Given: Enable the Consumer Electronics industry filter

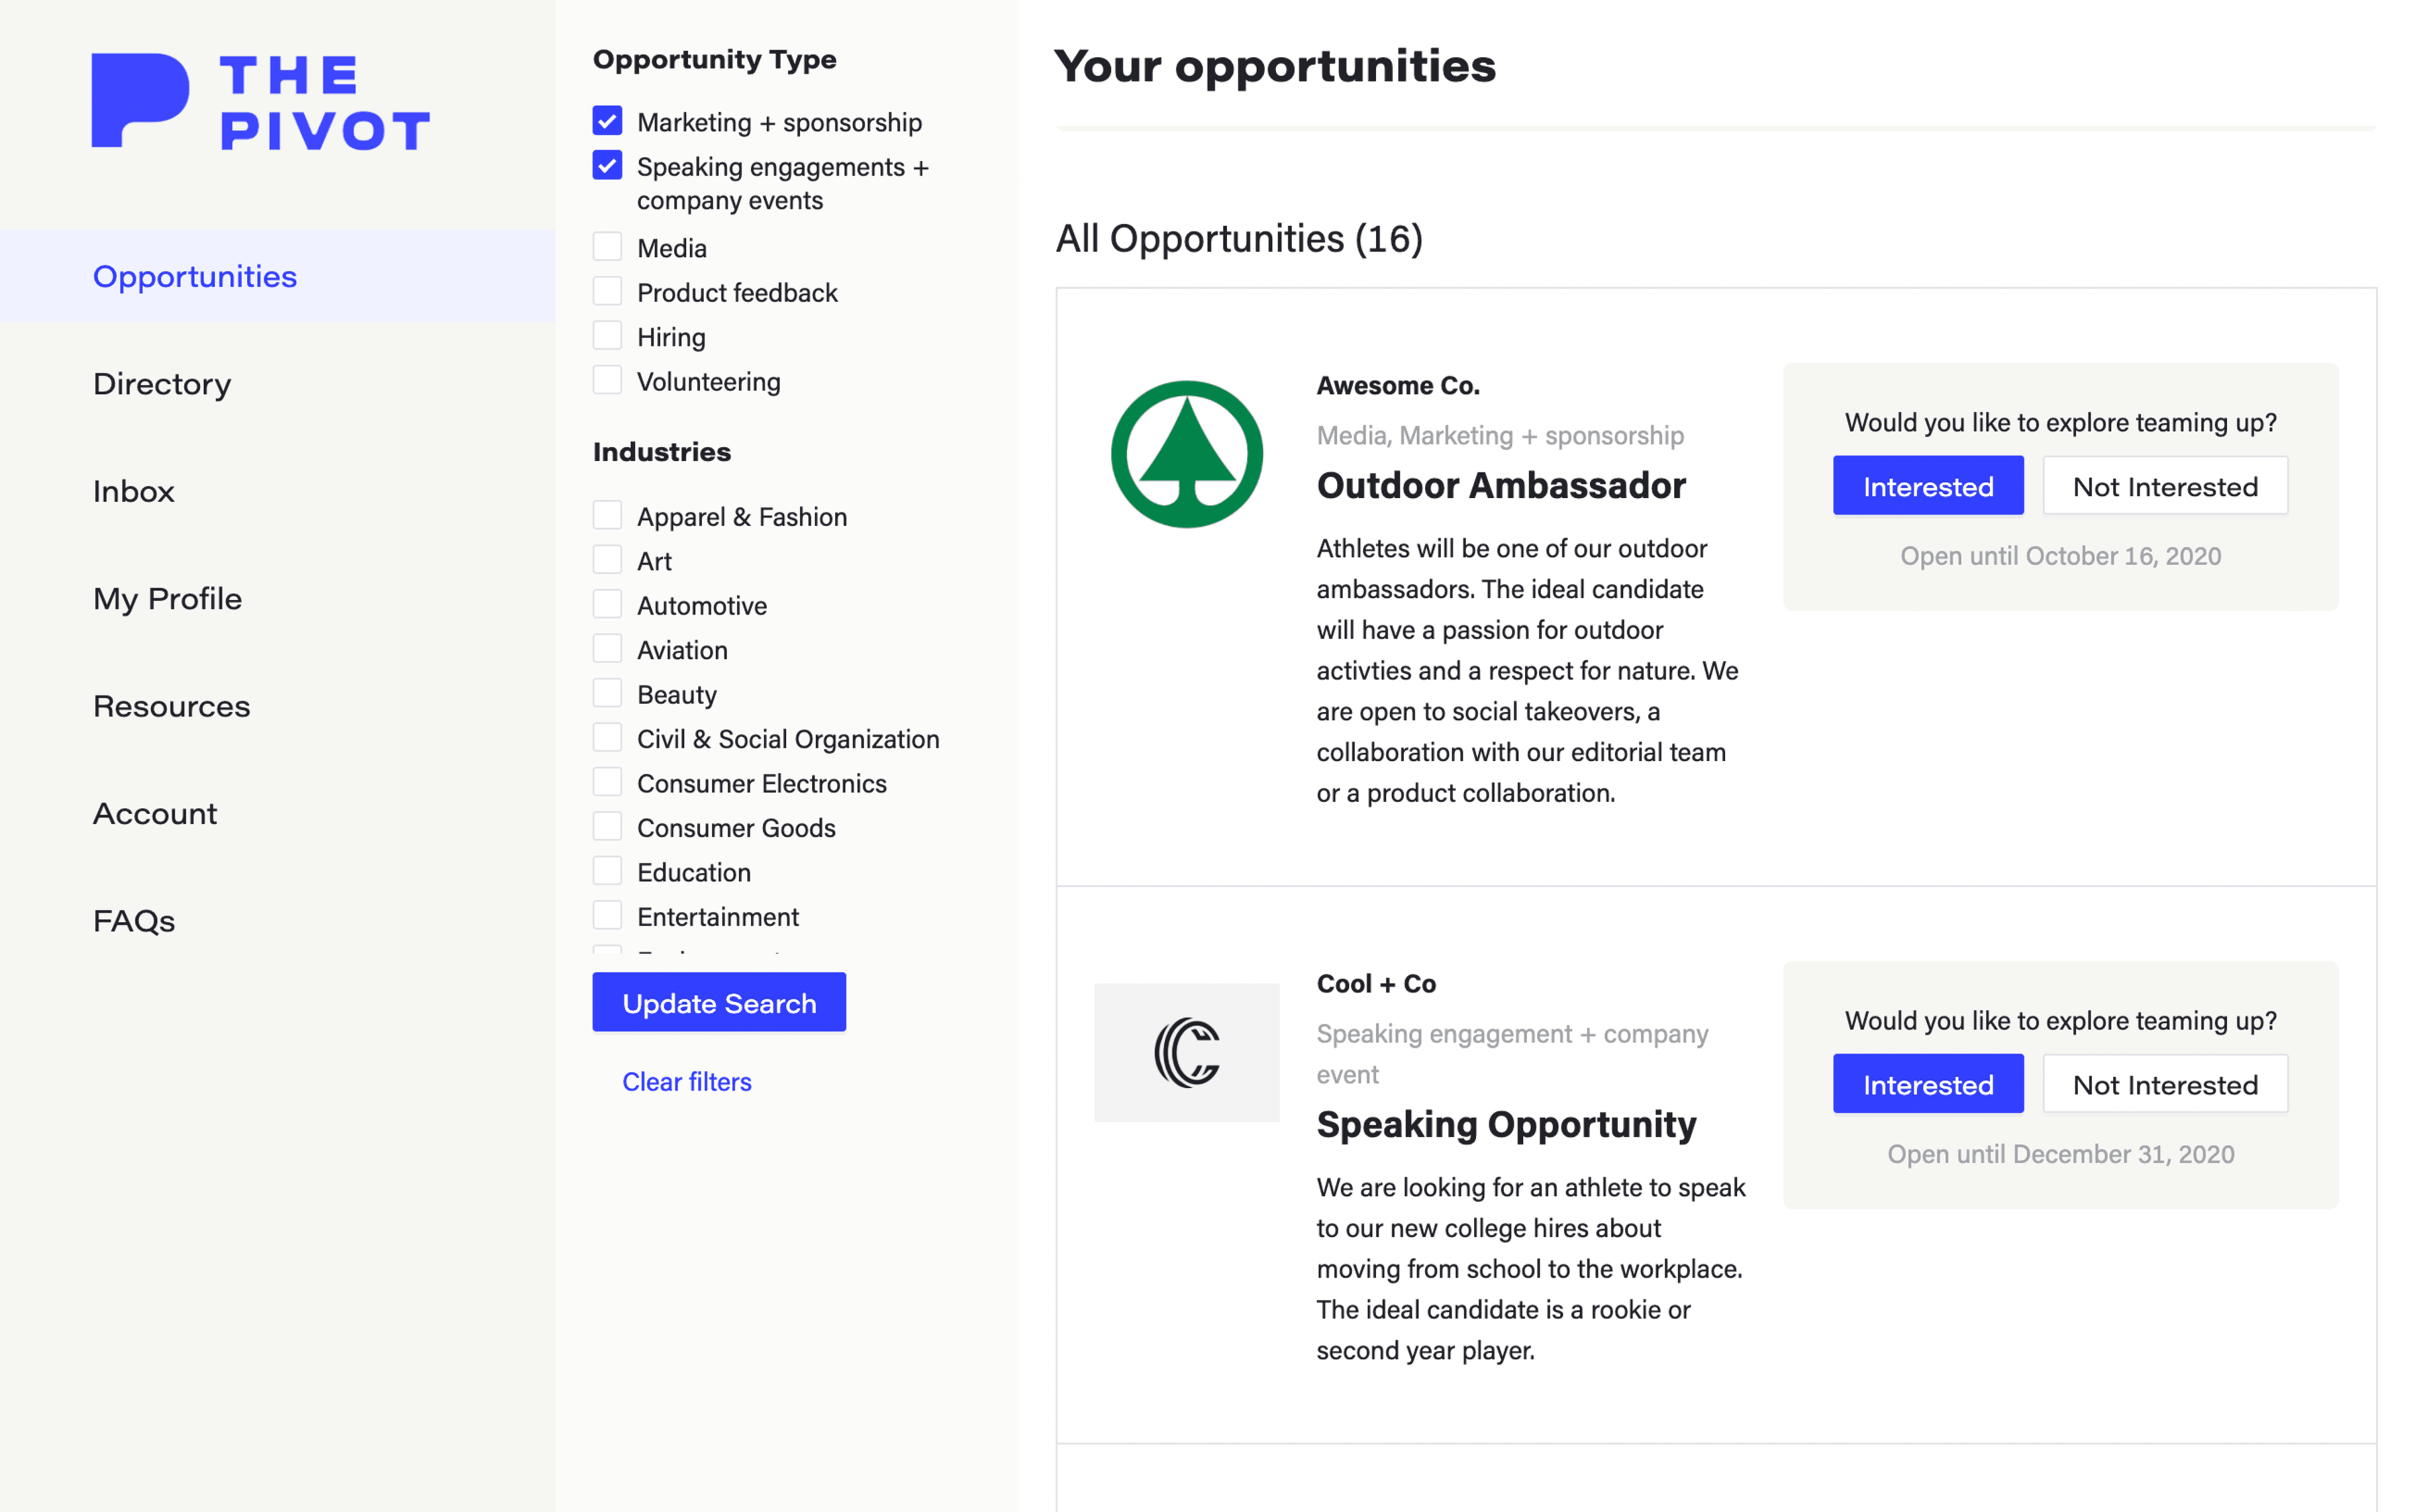Looking at the screenshot, I should click(607, 782).
